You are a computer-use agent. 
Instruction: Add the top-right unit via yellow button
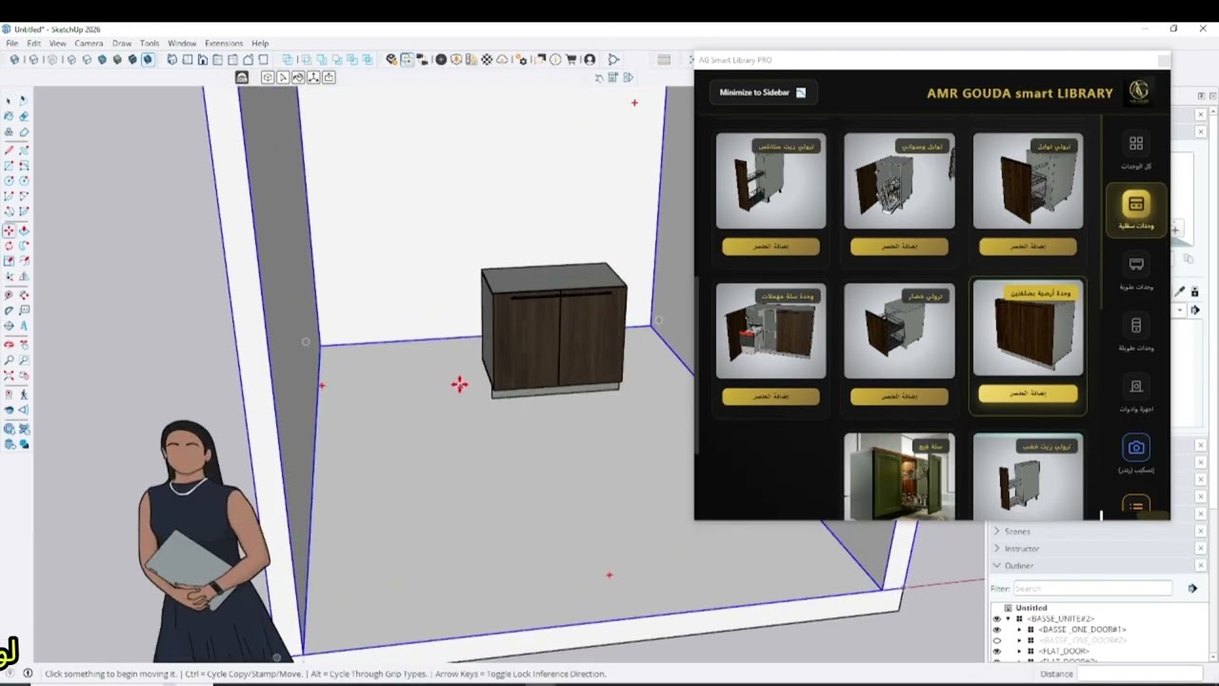tap(1028, 247)
